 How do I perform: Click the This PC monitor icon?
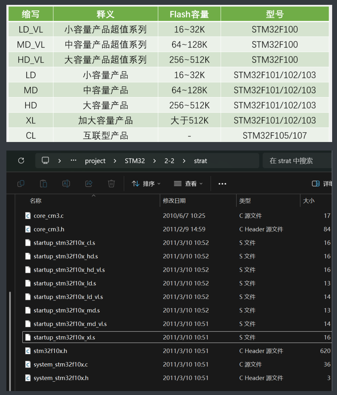click(45, 161)
